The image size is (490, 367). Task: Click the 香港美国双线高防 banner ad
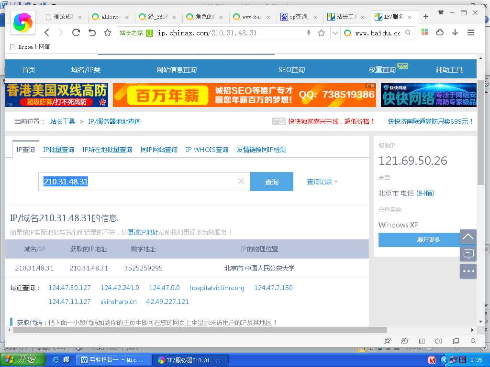point(56,95)
